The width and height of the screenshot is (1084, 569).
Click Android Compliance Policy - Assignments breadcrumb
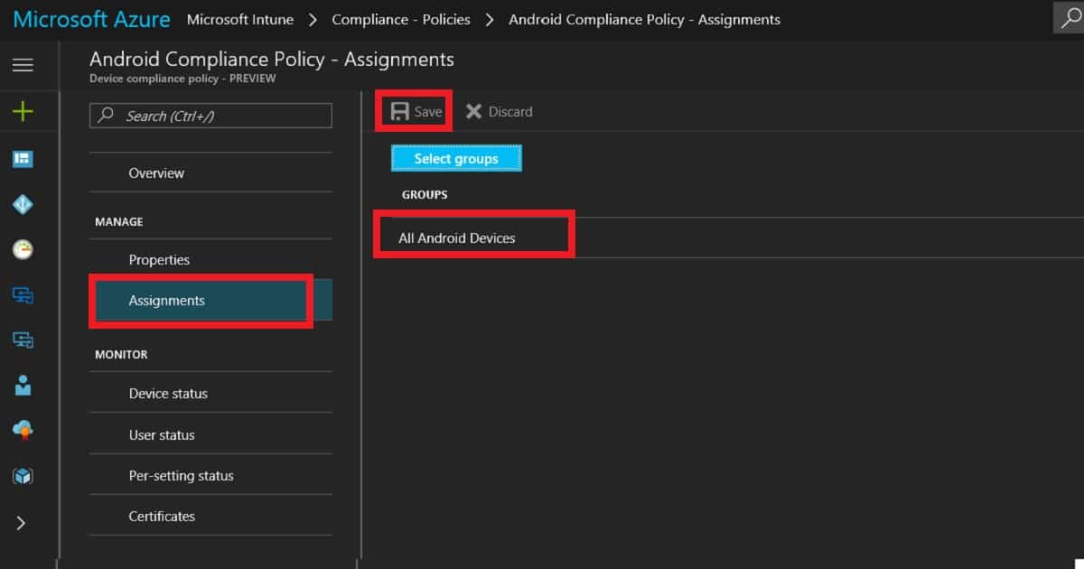click(x=645, y=19)
